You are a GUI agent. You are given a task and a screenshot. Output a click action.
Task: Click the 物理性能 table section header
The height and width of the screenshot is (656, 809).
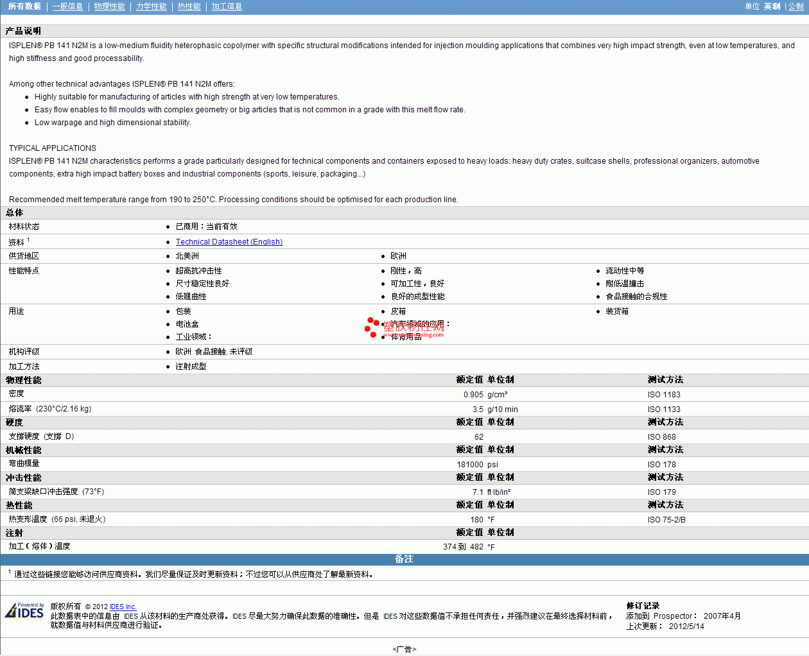pos(24,380)
